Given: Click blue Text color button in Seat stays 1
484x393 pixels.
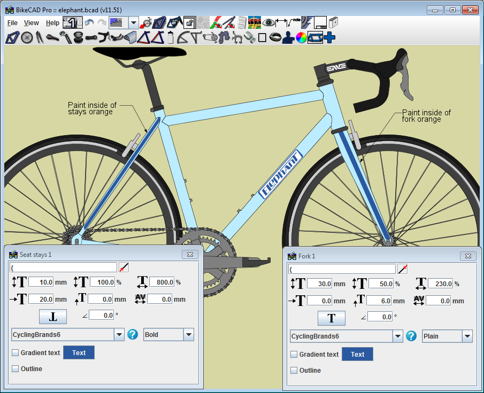Looking at the screenshot, I should pyautogui.click(x=79, y=352).
